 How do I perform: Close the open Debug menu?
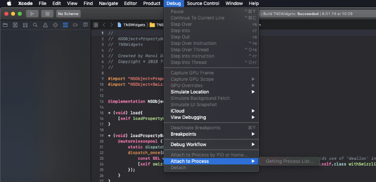[x=174, y=3]
